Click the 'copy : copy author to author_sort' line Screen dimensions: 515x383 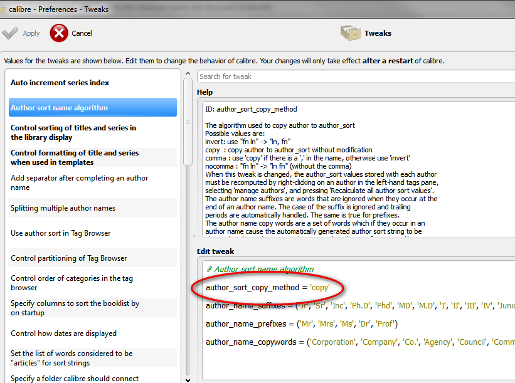289,150
